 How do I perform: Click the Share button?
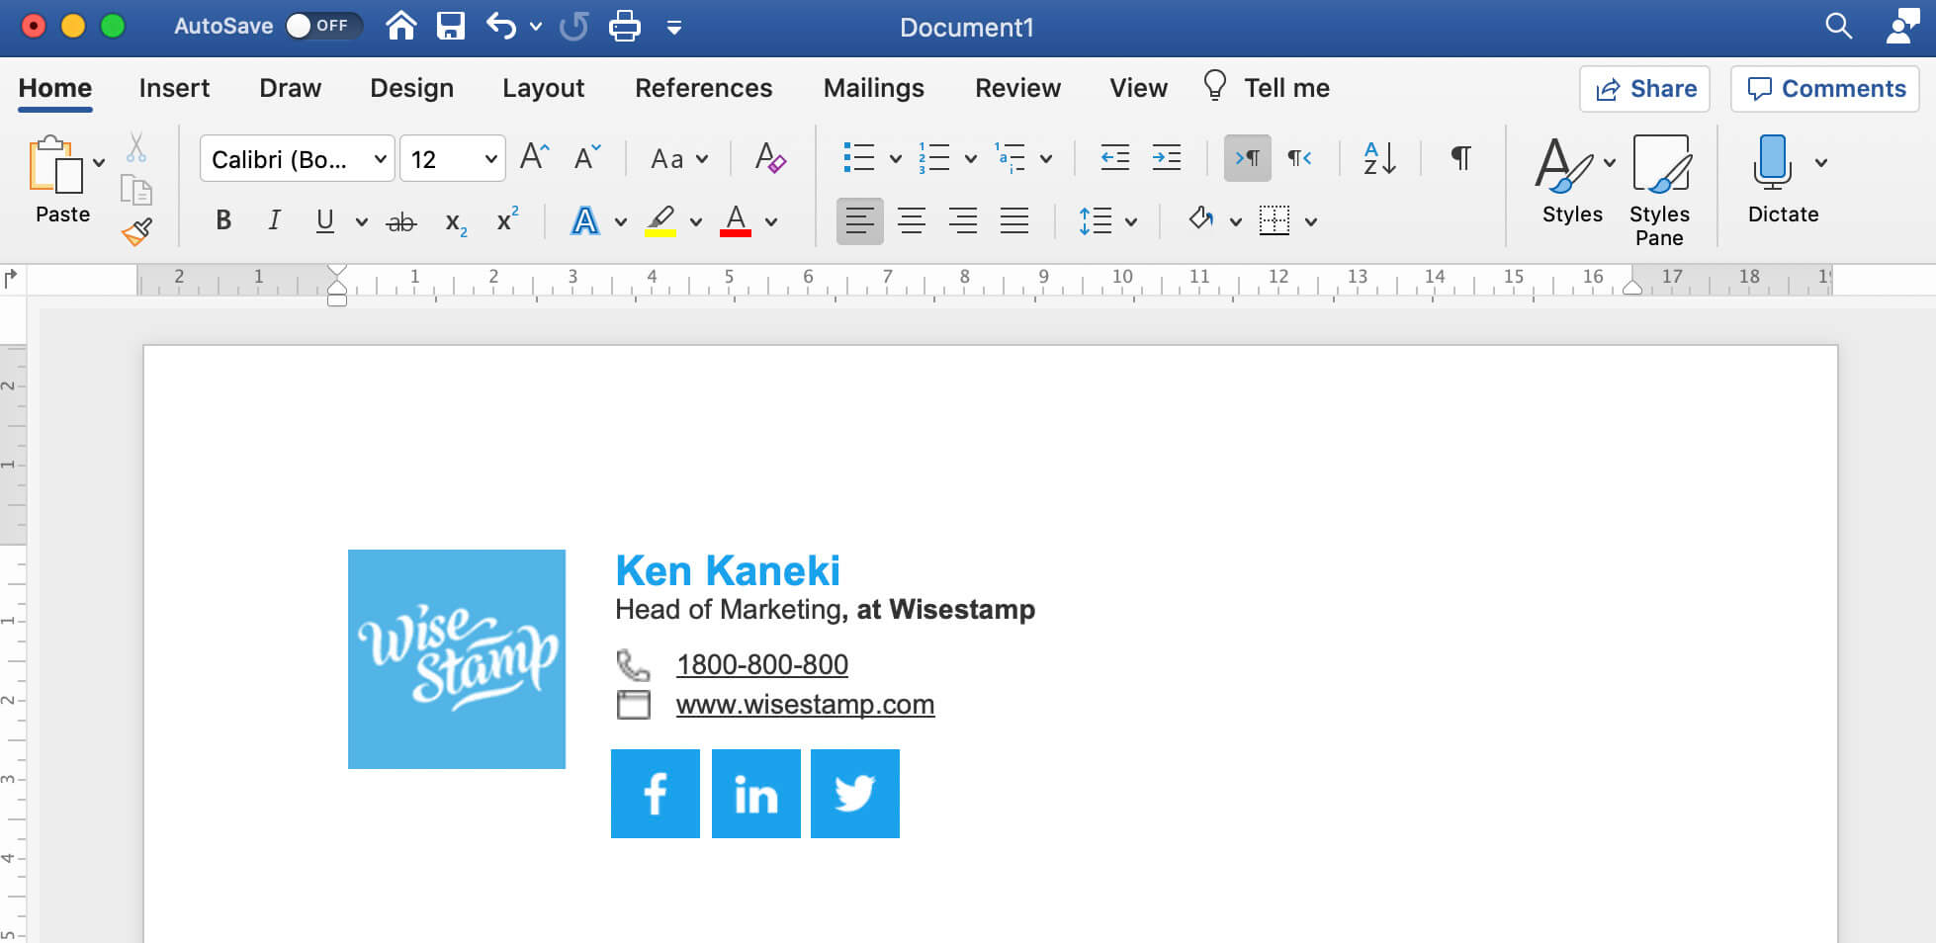[x=1644, y=88]
